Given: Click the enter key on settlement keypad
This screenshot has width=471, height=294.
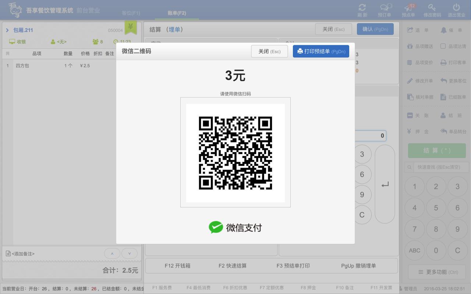Looking at the screenshot, I should [385, 184].
